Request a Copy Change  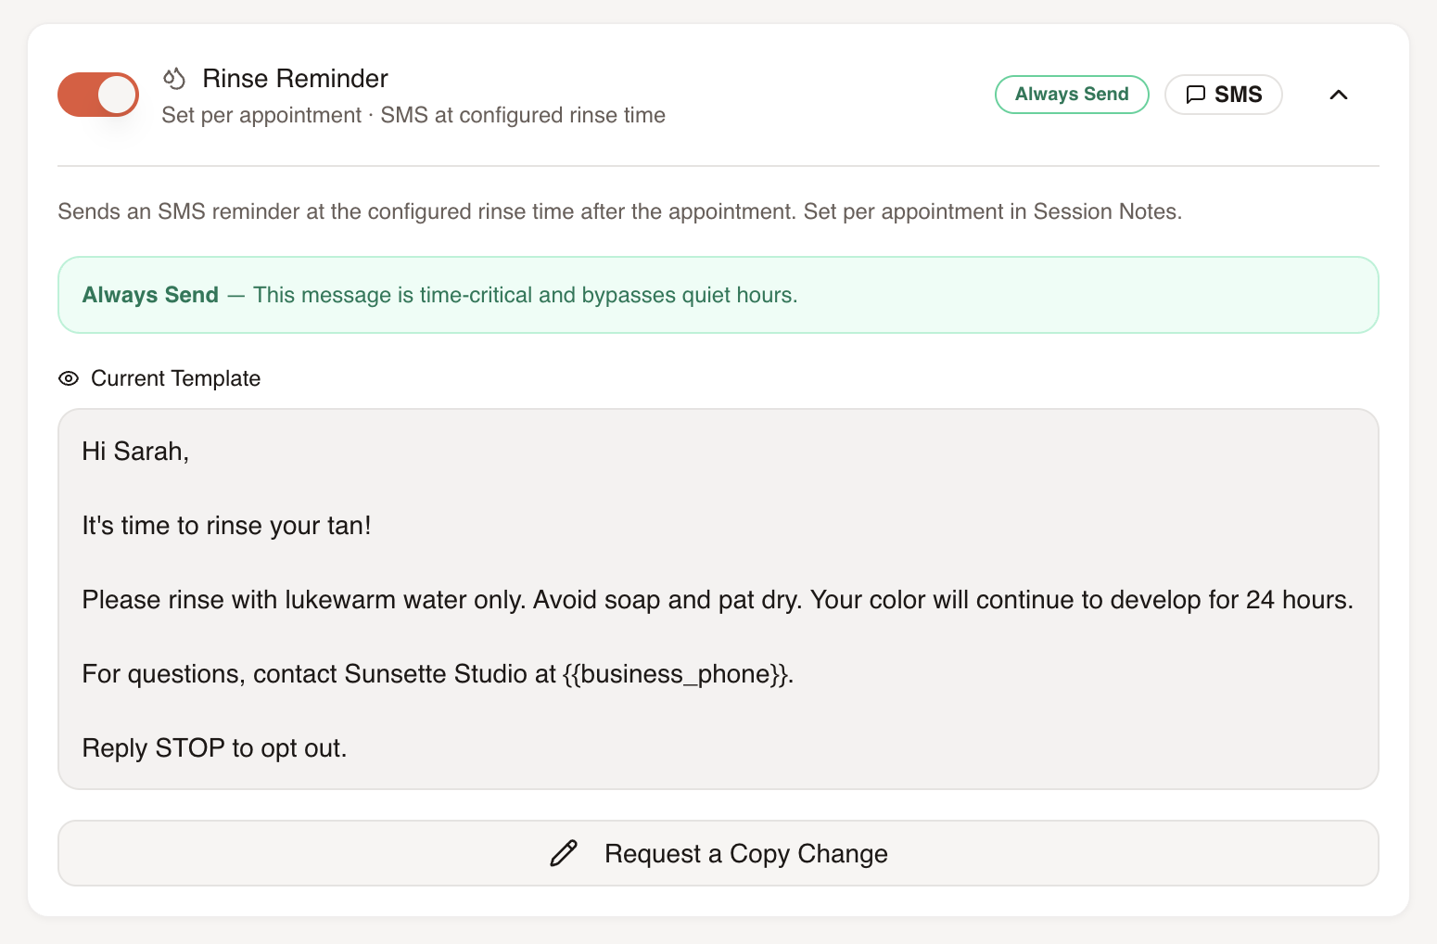pos(718,853)
